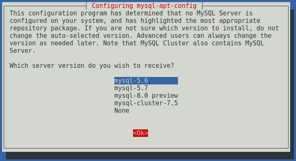Click the words 'MySQL Cluster' in the description
Image resolution: width=296 pixels, height=161 pixels.
coord(165,43)
